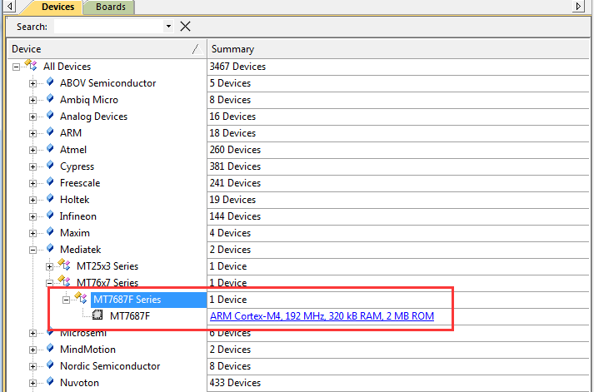Select the MT7687F Series row
The width and height of the screenshot is (594, 392).
148,300
